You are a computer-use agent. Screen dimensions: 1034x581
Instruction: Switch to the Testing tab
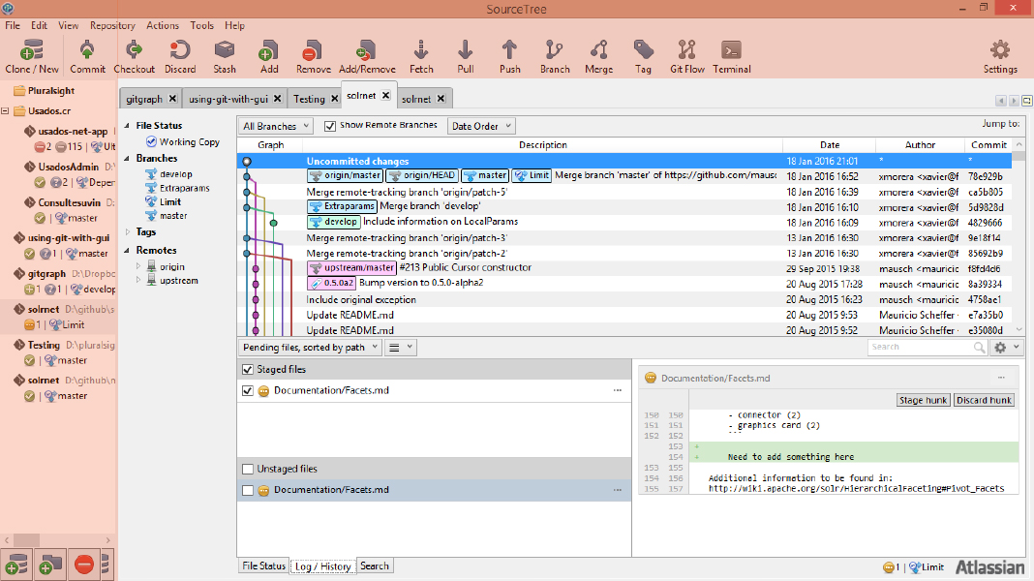pyautogui.click(x=309, y=99)
